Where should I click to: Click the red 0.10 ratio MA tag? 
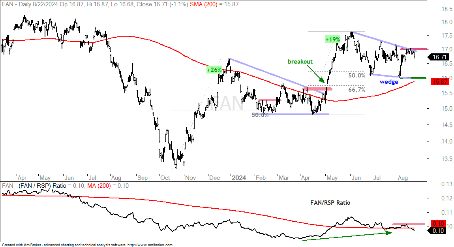pyautogui.click(x=439, y=224)
